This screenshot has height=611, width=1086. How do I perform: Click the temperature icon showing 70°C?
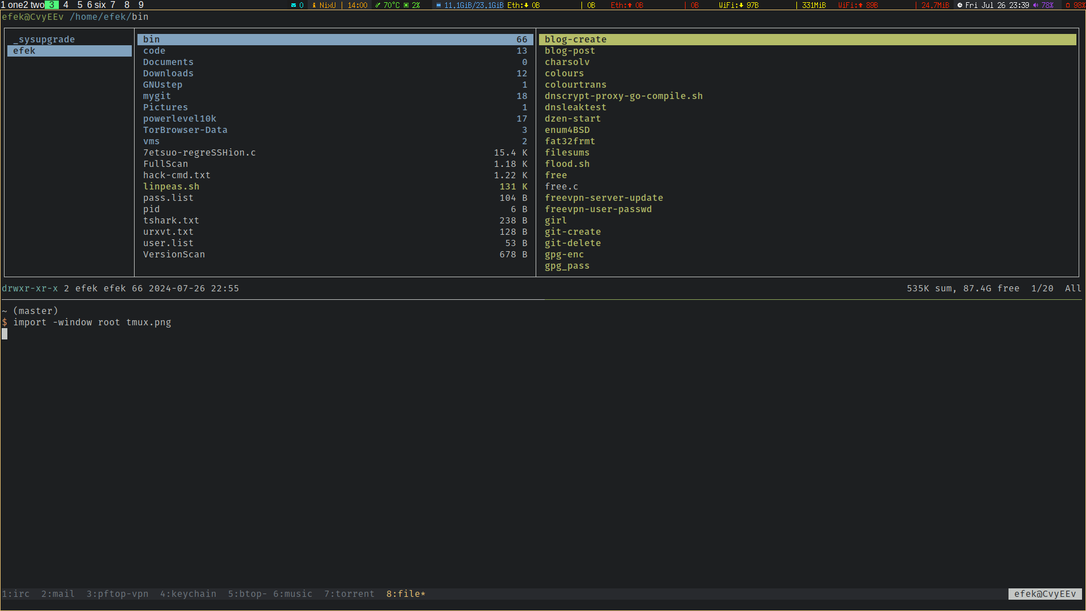coord(378,5)
